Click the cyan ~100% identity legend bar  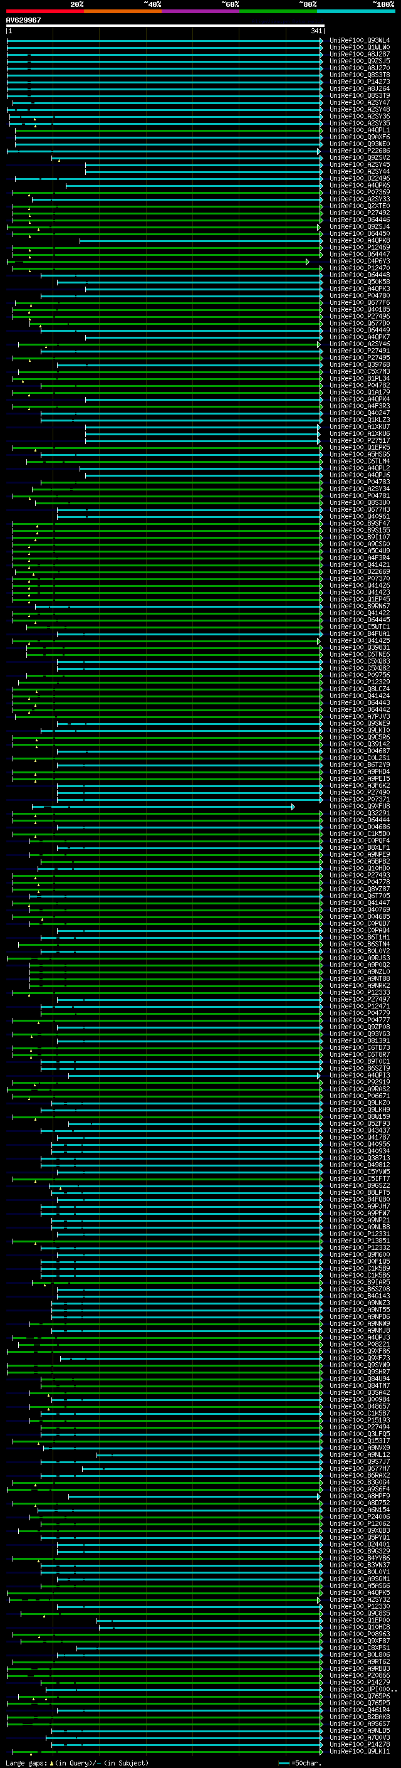coord(356,11)
